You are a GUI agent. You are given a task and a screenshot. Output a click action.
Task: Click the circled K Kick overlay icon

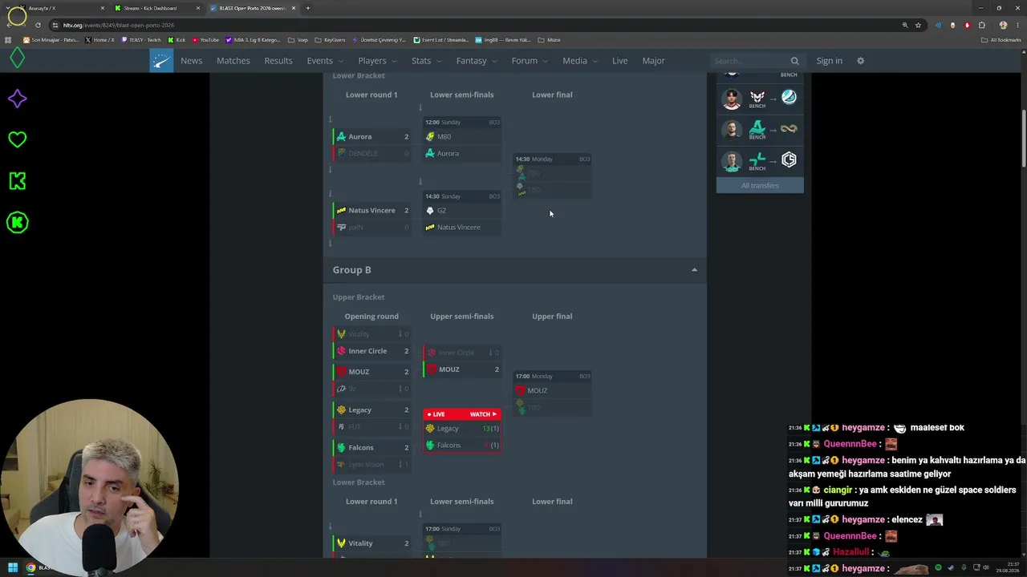17,223
